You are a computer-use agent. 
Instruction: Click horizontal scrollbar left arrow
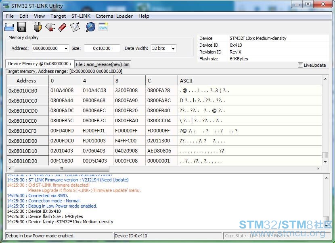click(x=10, y=169)
